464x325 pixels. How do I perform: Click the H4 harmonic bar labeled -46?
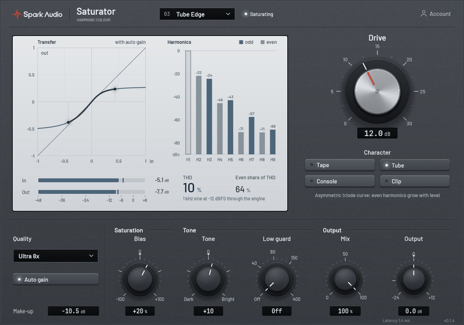220,129
